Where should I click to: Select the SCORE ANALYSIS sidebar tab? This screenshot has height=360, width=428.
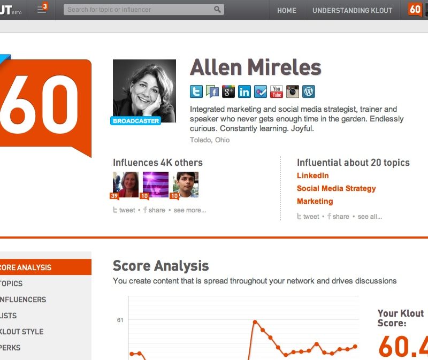click(x=45, y=267)
